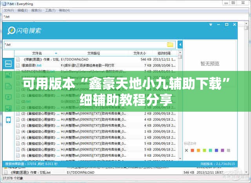Click results list scrollbar up arrow

tap(180, 52)
